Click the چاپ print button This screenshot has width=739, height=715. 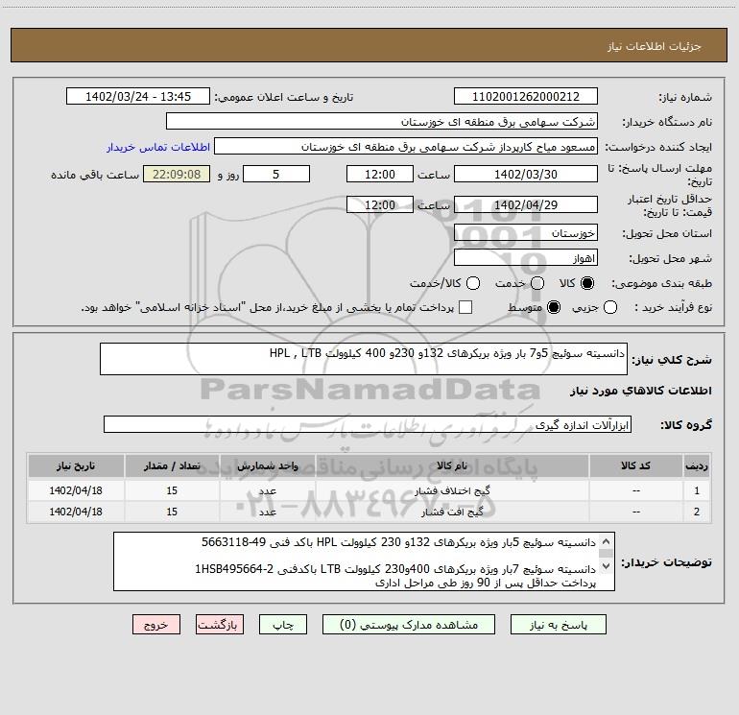coord(283,625)
